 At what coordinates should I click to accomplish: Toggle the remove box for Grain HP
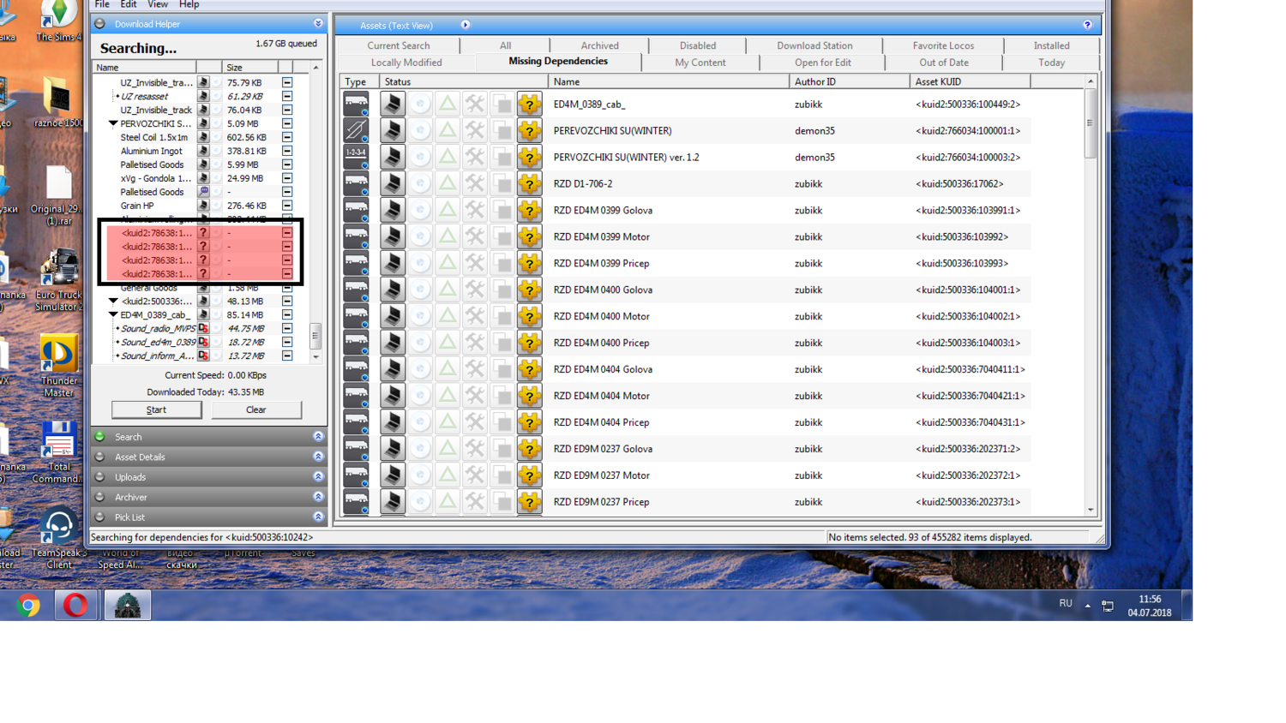click(287, 206)
